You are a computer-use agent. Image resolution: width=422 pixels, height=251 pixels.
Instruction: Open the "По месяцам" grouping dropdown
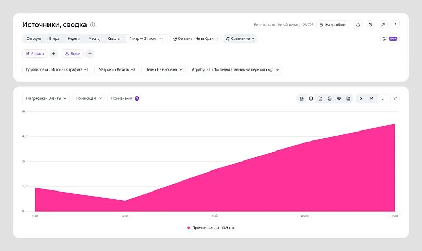tap(88, 98)
